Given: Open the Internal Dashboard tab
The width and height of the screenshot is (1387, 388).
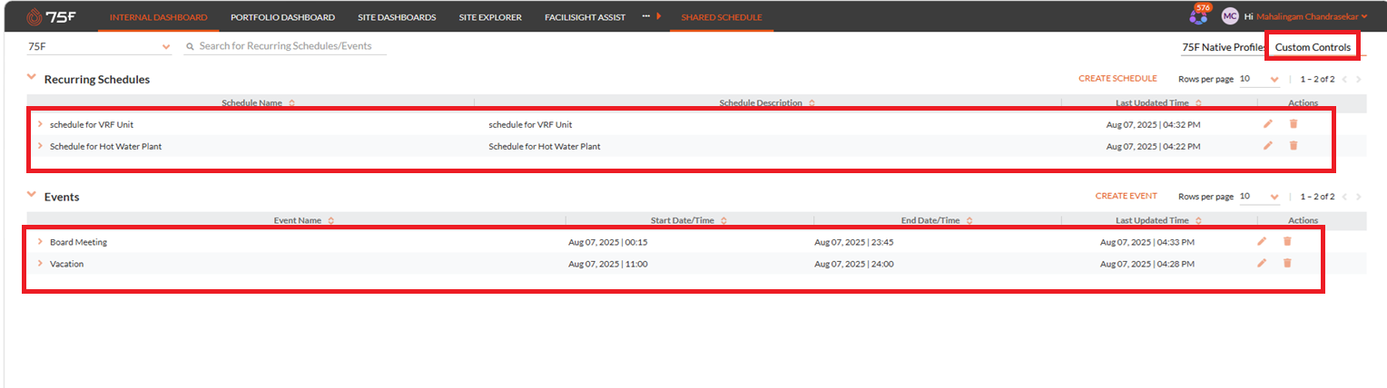Looking at the screenshot, I should pos(158,16).
